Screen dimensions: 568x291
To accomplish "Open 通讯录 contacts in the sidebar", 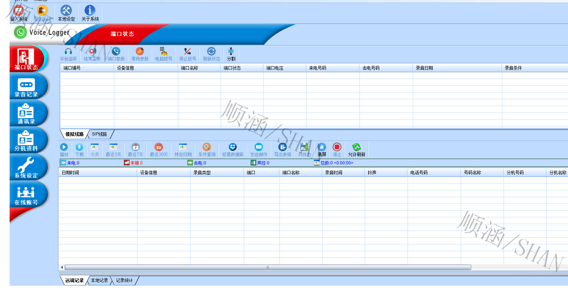I will coord(28,113).
